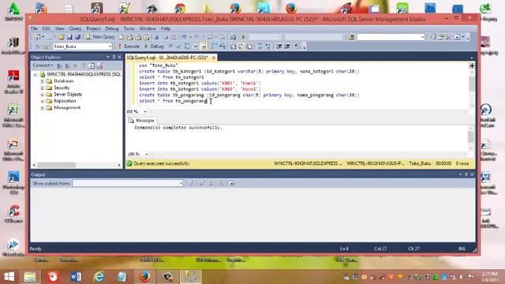
Task: Click the New Project toolbar icon
Action: [x=38, y=37]
